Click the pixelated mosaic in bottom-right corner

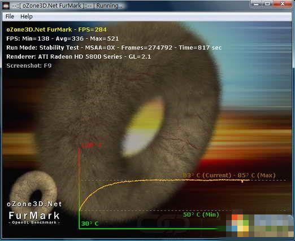[x=259, y=225]
